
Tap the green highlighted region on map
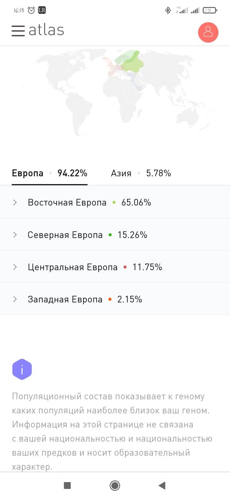[129, 61]
